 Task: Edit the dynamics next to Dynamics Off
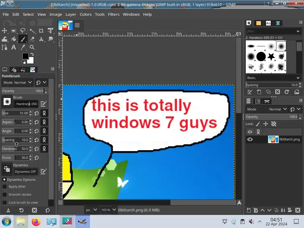point(43,171)
